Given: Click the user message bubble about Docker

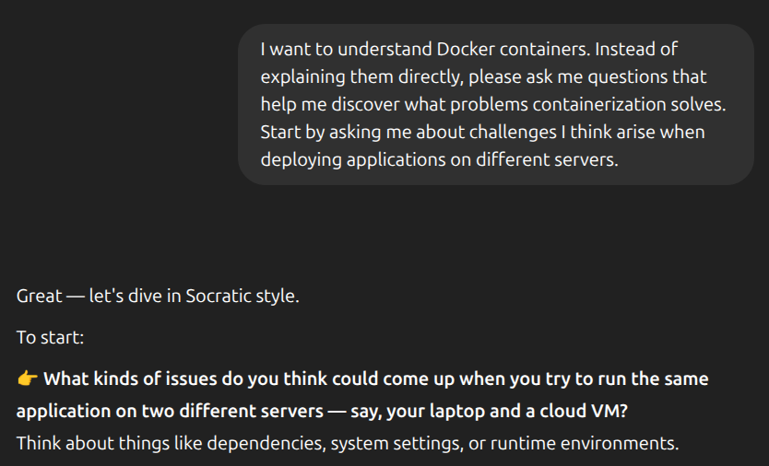Looking at the screenshot, I should pyautogui.click(x=496, y=104).
